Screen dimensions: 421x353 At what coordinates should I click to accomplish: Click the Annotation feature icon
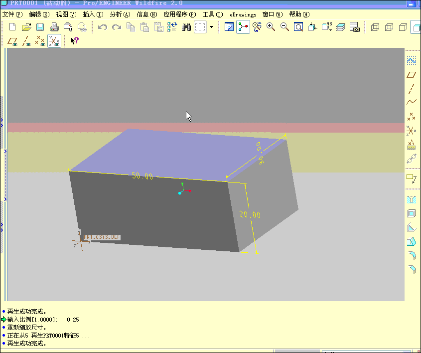[411, 178]
